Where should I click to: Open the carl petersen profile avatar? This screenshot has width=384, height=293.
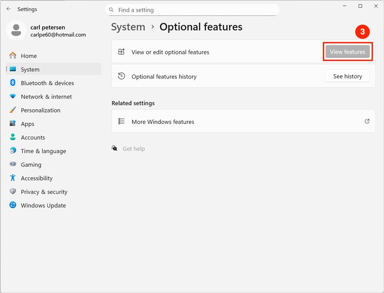16,30
